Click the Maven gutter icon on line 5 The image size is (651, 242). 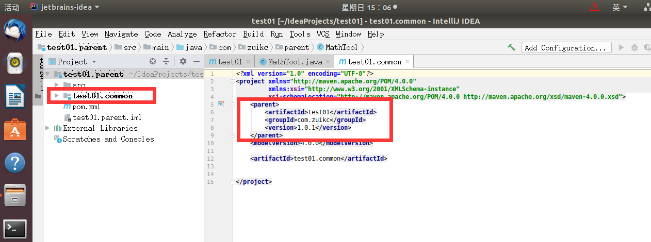pos(221,104)
